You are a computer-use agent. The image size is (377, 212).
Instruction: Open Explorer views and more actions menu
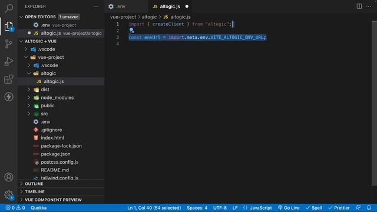pos(95,6)
